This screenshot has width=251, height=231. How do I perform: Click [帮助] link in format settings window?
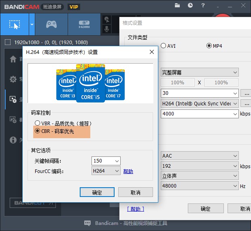136,209
